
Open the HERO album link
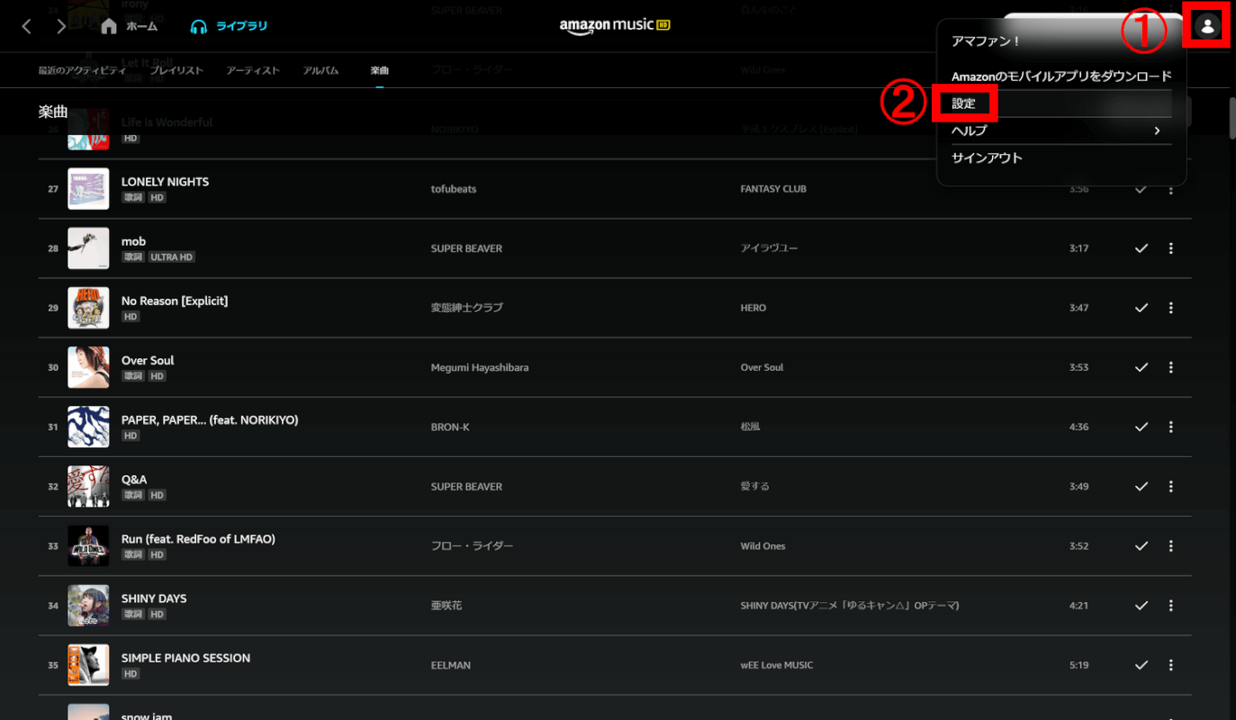[753, 308]
